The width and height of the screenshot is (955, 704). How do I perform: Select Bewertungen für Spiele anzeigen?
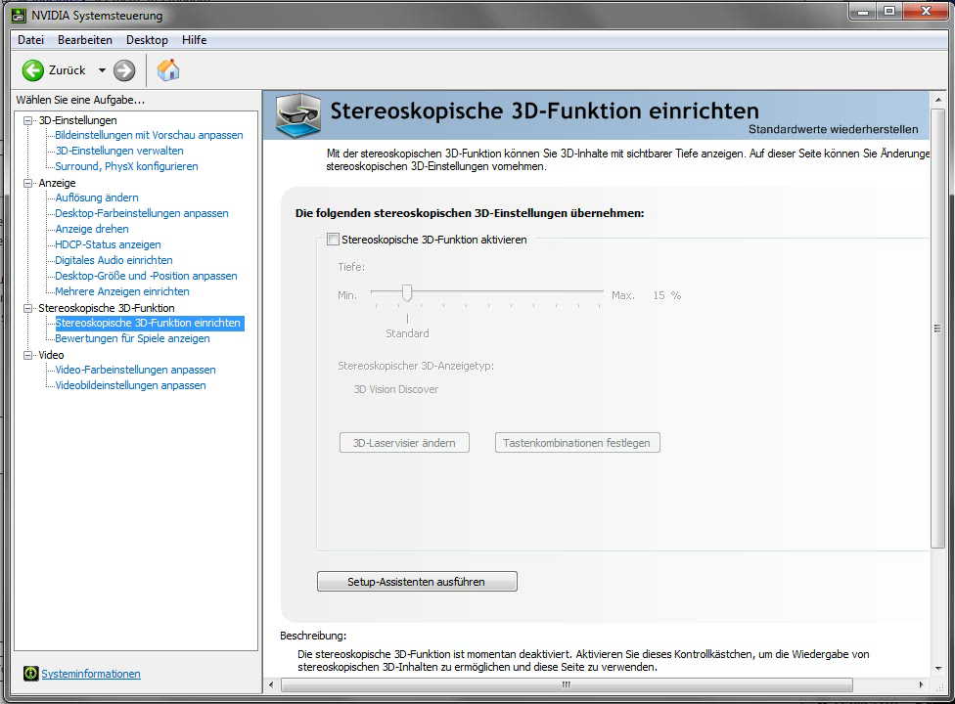[x=133, y=338]
